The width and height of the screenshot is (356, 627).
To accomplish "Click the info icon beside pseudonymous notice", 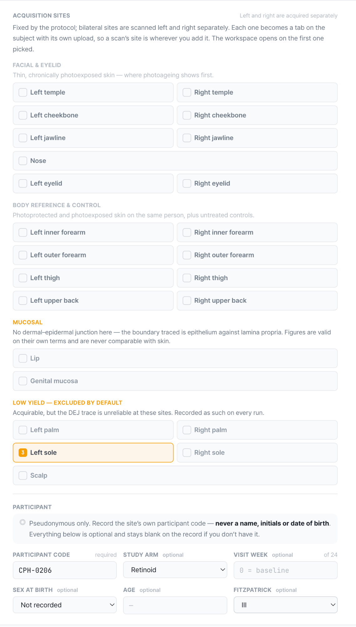I will click(x=23, y=522).
